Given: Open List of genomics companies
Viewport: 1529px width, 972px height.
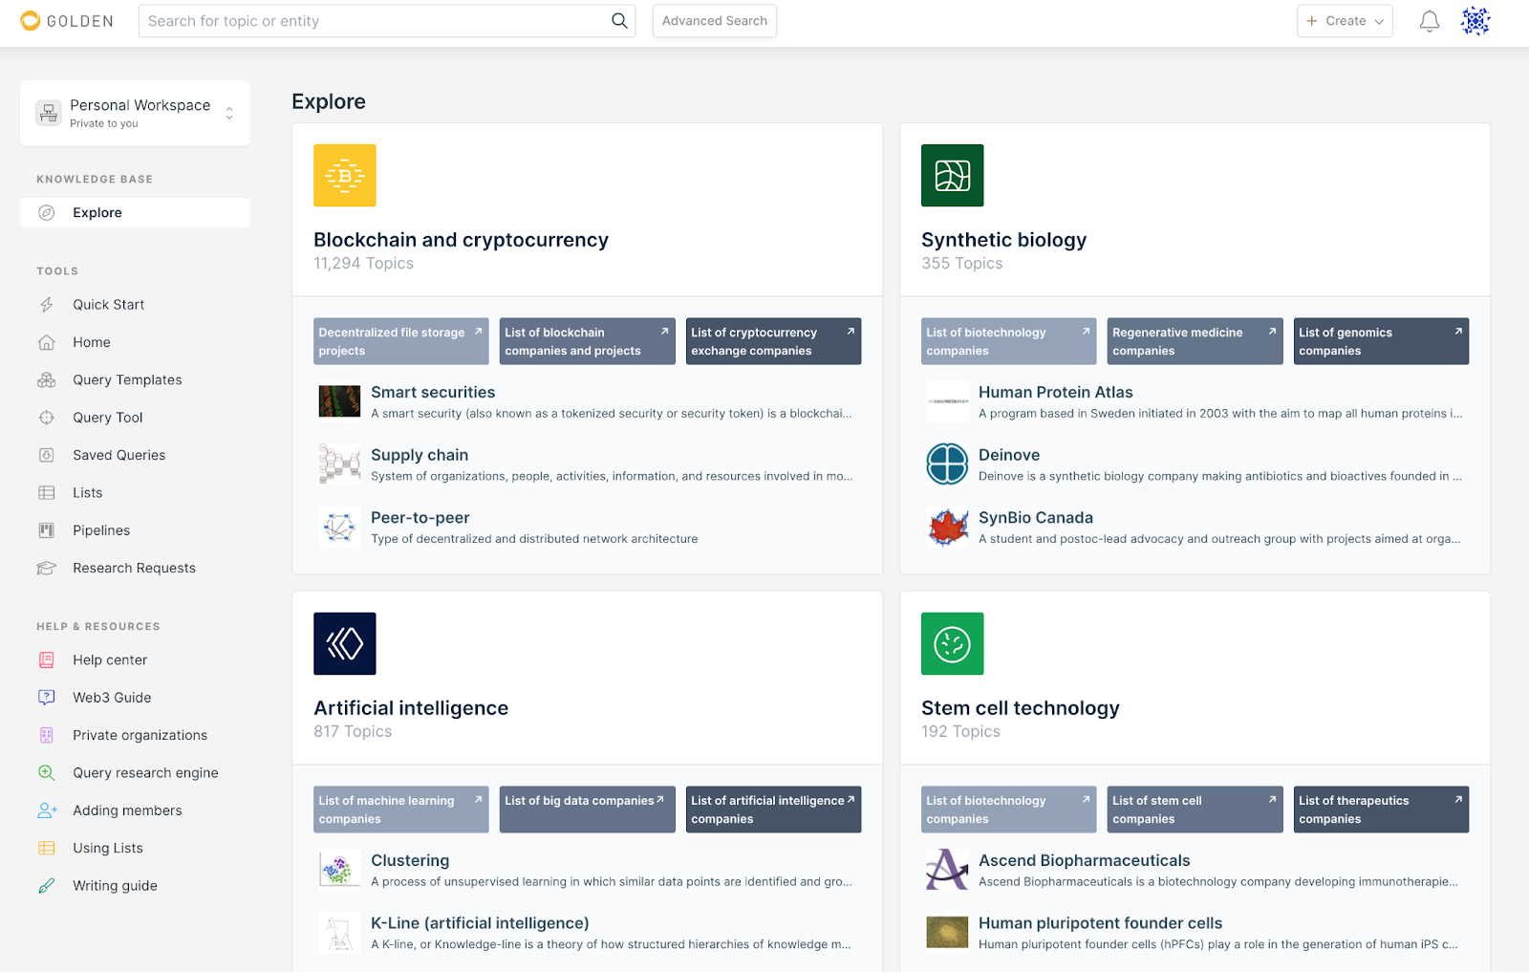Looking at the screenshot, I should click(1382, 341).
